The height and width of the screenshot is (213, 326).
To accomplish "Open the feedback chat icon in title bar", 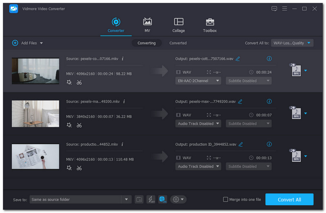I will [x=274, y=9].
